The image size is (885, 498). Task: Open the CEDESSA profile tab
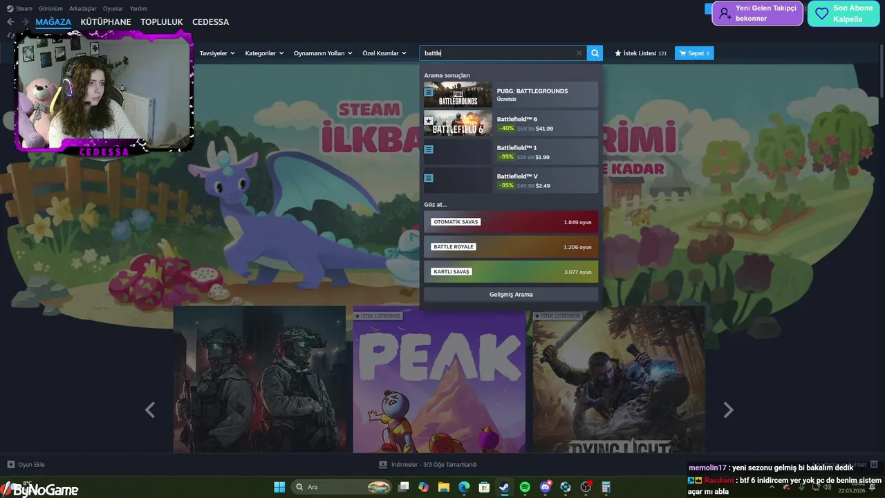(x=211, y=22)
